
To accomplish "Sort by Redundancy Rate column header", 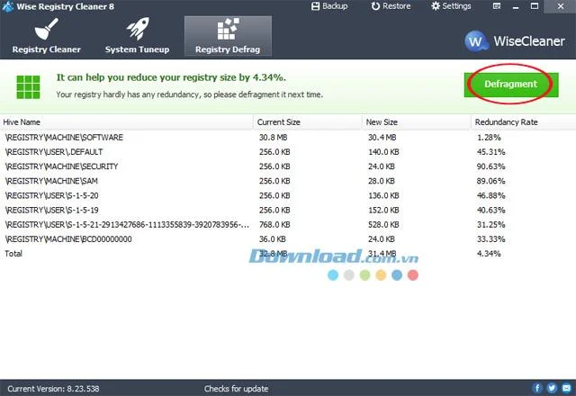I will (x=524, y=122).
